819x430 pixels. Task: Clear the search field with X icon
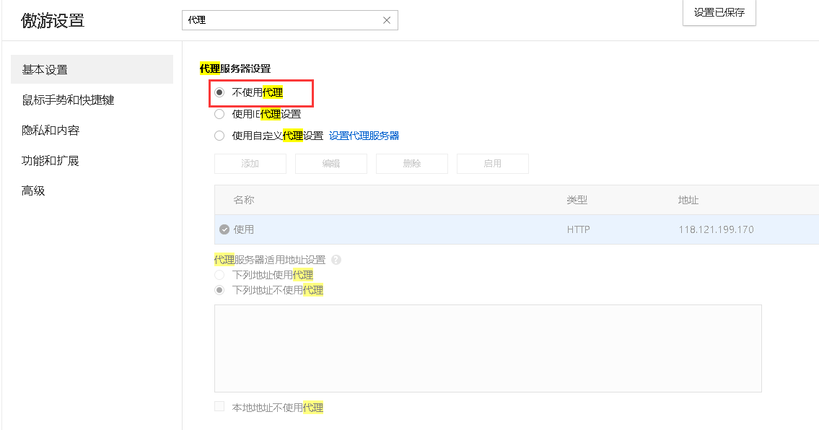click(387, 20)
